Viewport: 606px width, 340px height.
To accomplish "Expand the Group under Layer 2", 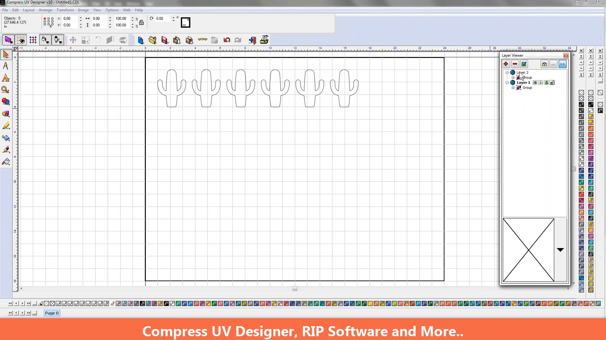I will pos(513,78).
